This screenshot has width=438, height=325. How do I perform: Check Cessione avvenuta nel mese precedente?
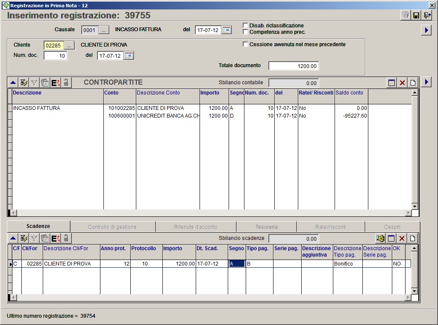coord(245,44)
